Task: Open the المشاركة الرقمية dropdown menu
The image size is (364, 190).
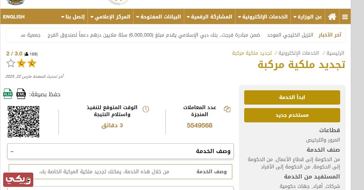Action: click(210, 17)
